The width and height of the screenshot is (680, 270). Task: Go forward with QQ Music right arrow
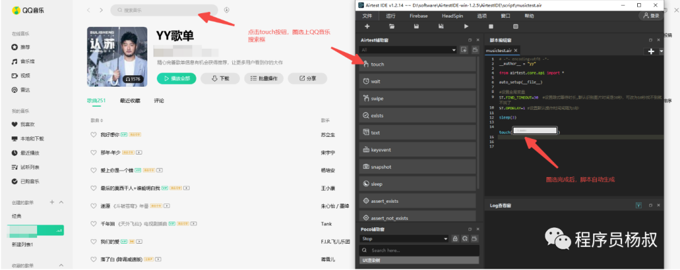[101, 10]
